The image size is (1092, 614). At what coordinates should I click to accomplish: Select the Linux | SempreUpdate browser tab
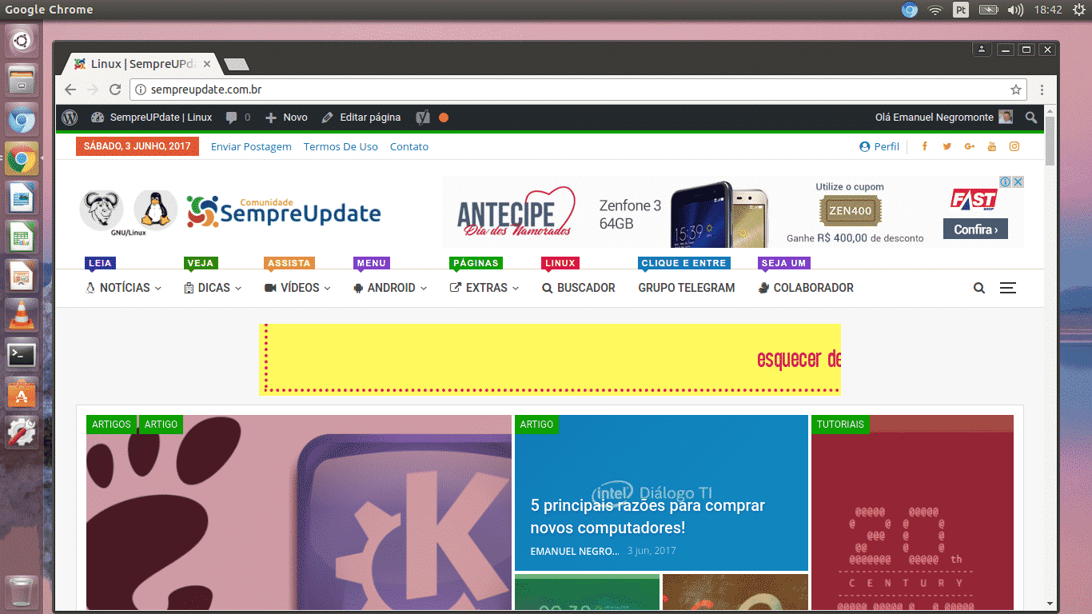pos(142,64)
